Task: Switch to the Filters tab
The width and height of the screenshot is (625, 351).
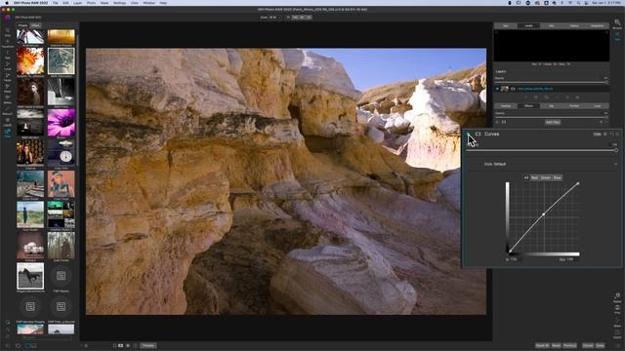Action: [x=35, y=25]
